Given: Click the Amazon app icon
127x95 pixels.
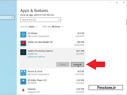Looking at the screenshot, I should pyautogui.click(x=23, y=90).
